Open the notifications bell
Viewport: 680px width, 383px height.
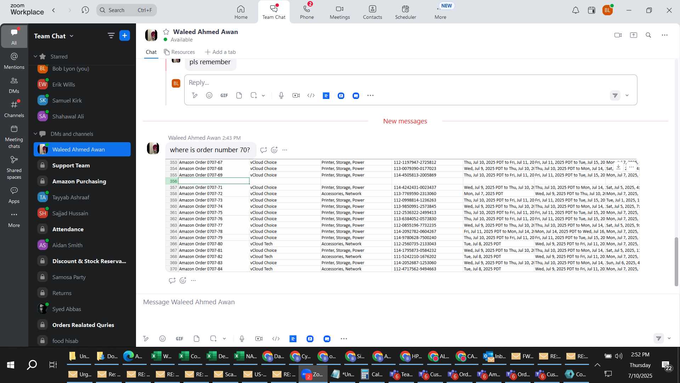[576, 10]
